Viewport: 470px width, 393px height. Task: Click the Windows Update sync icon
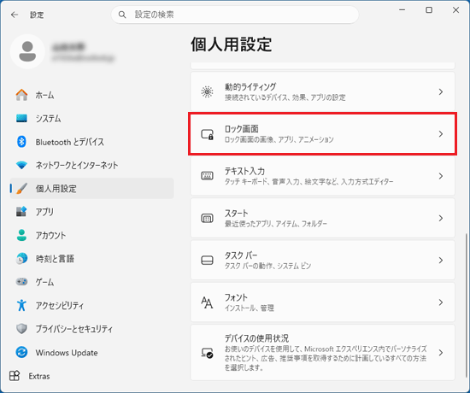tap(21, 352)
